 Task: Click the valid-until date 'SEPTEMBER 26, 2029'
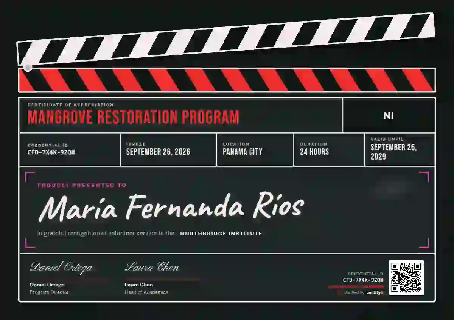click(x=393, y=152)
